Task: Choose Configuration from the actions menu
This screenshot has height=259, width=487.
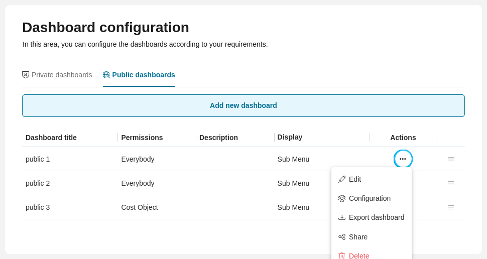Action: (x=372, y=198)
